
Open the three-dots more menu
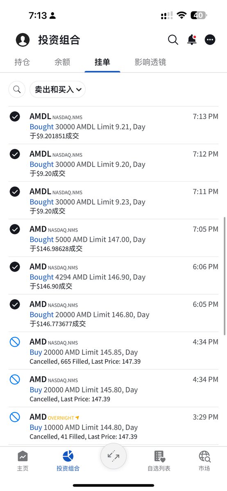(x=210, y=40)
